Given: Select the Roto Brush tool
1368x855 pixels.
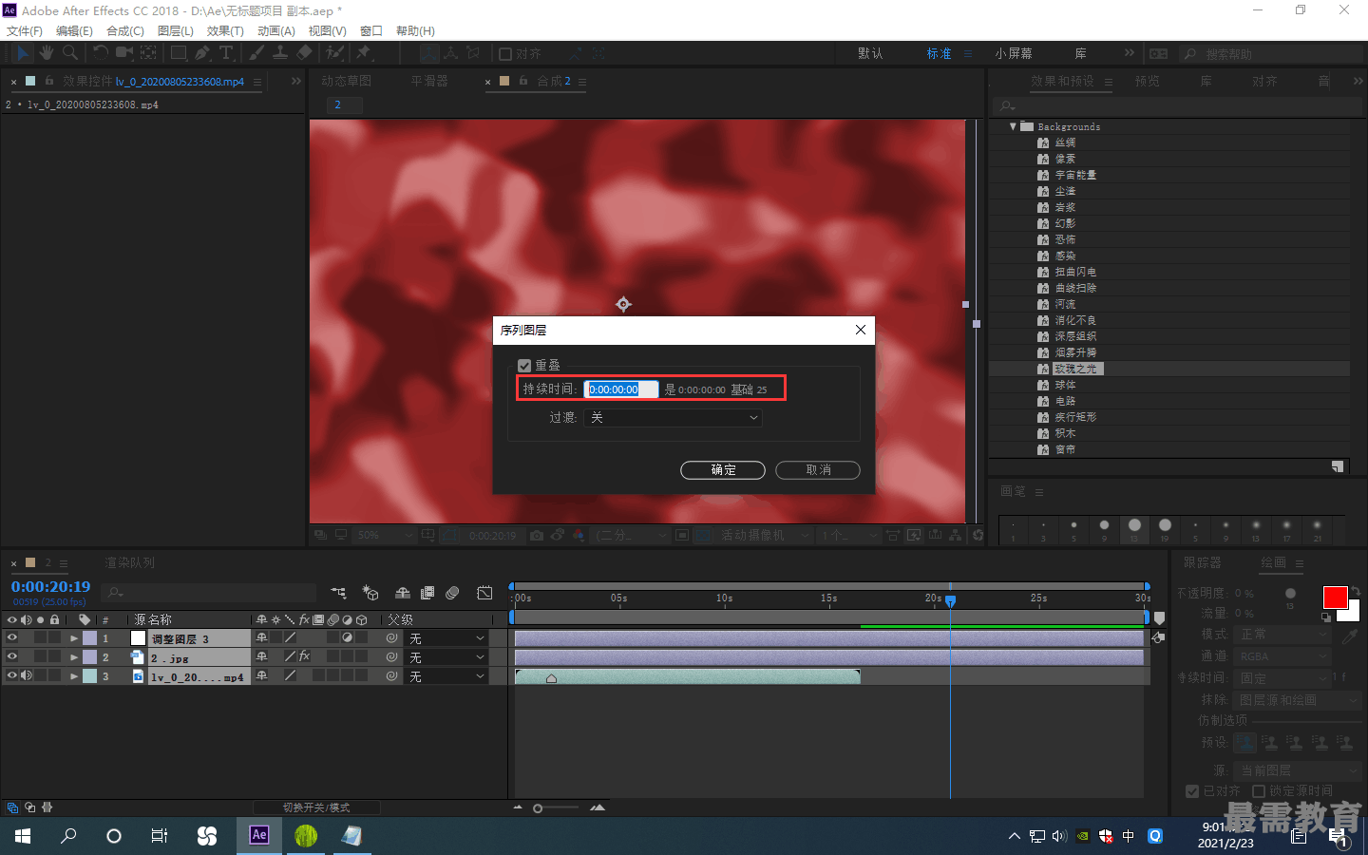Looking at the screenshot, I should 334,53.
